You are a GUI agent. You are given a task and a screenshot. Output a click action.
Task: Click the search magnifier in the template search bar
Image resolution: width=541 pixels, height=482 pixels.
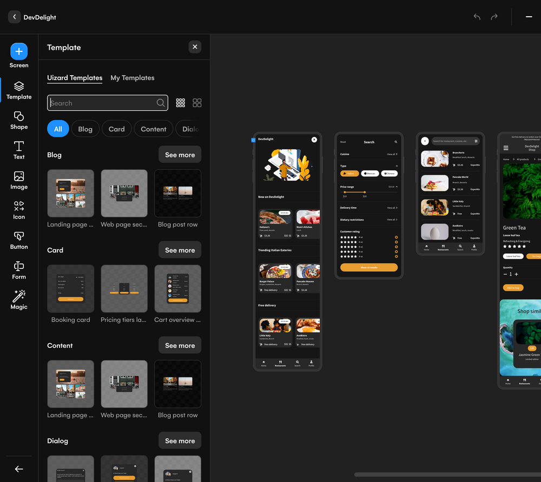pyautogui.click(x=160, y=103)
